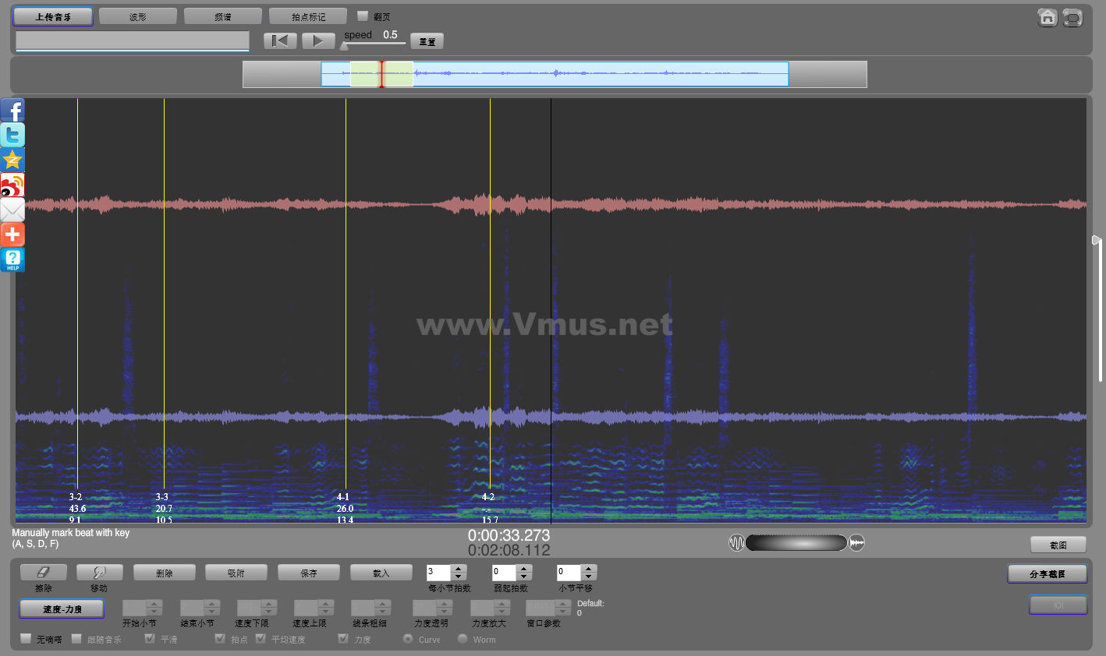Select the move (移动) tool
1106x656 pixels.
click(99, 573)
